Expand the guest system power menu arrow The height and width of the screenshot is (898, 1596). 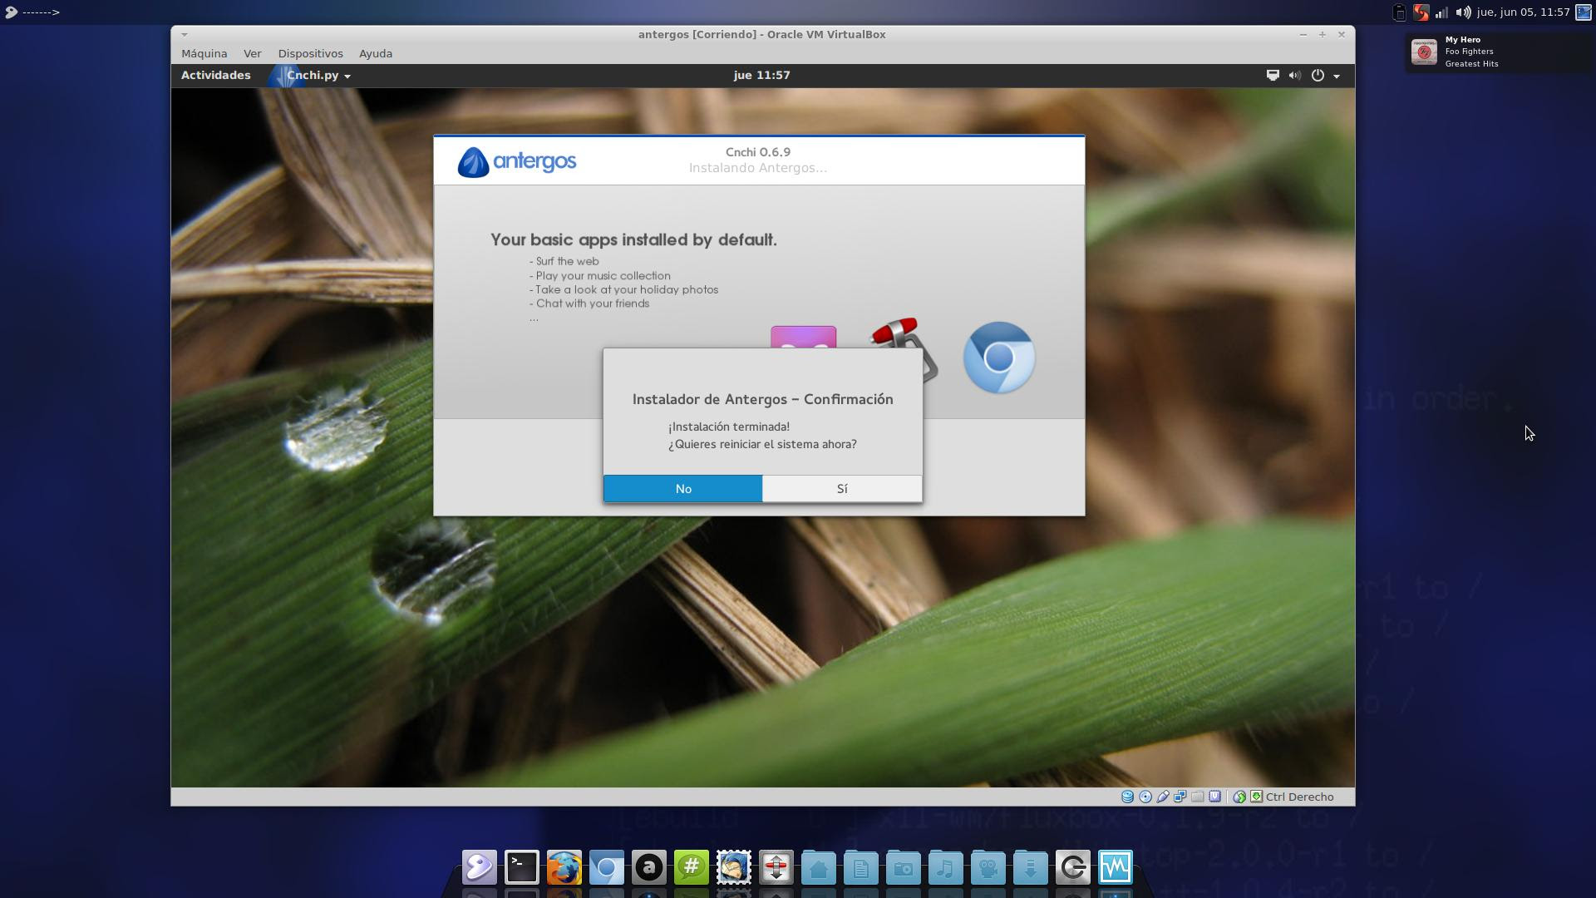(x=1337, y=76)
